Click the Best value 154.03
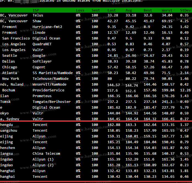Image resolution: width=192 pixels, height=183 pixels. tap(150, 148)
